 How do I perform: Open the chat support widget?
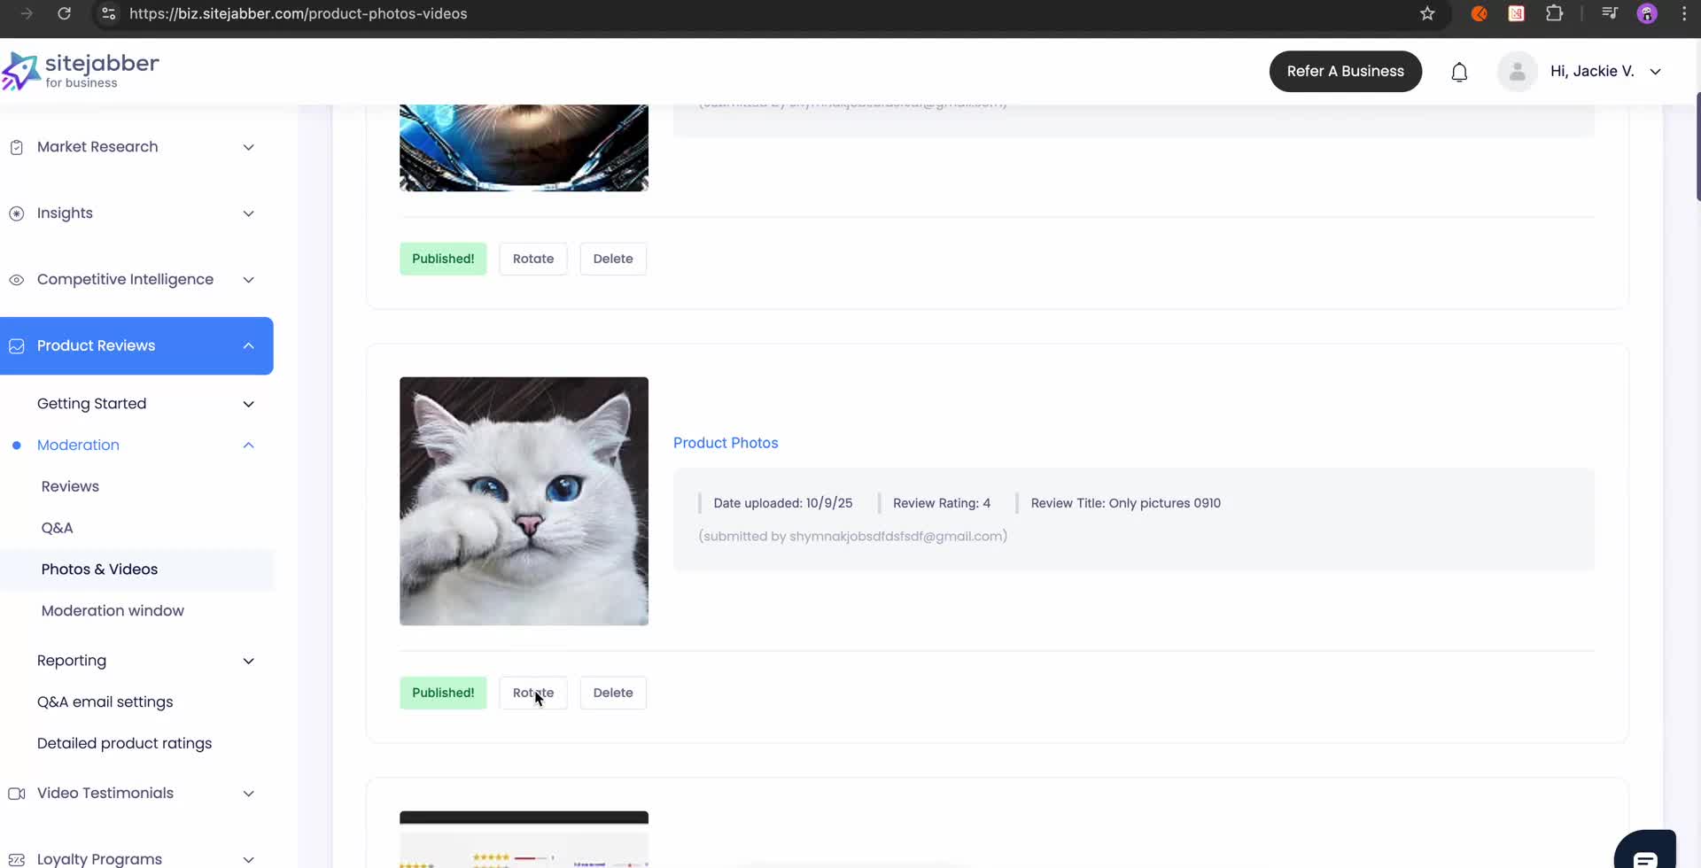point(1645,851)
